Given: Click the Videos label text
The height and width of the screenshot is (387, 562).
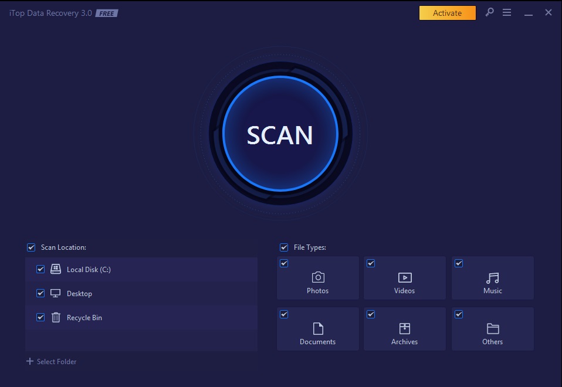Looking at the screenshot, I should click(404, 291).
